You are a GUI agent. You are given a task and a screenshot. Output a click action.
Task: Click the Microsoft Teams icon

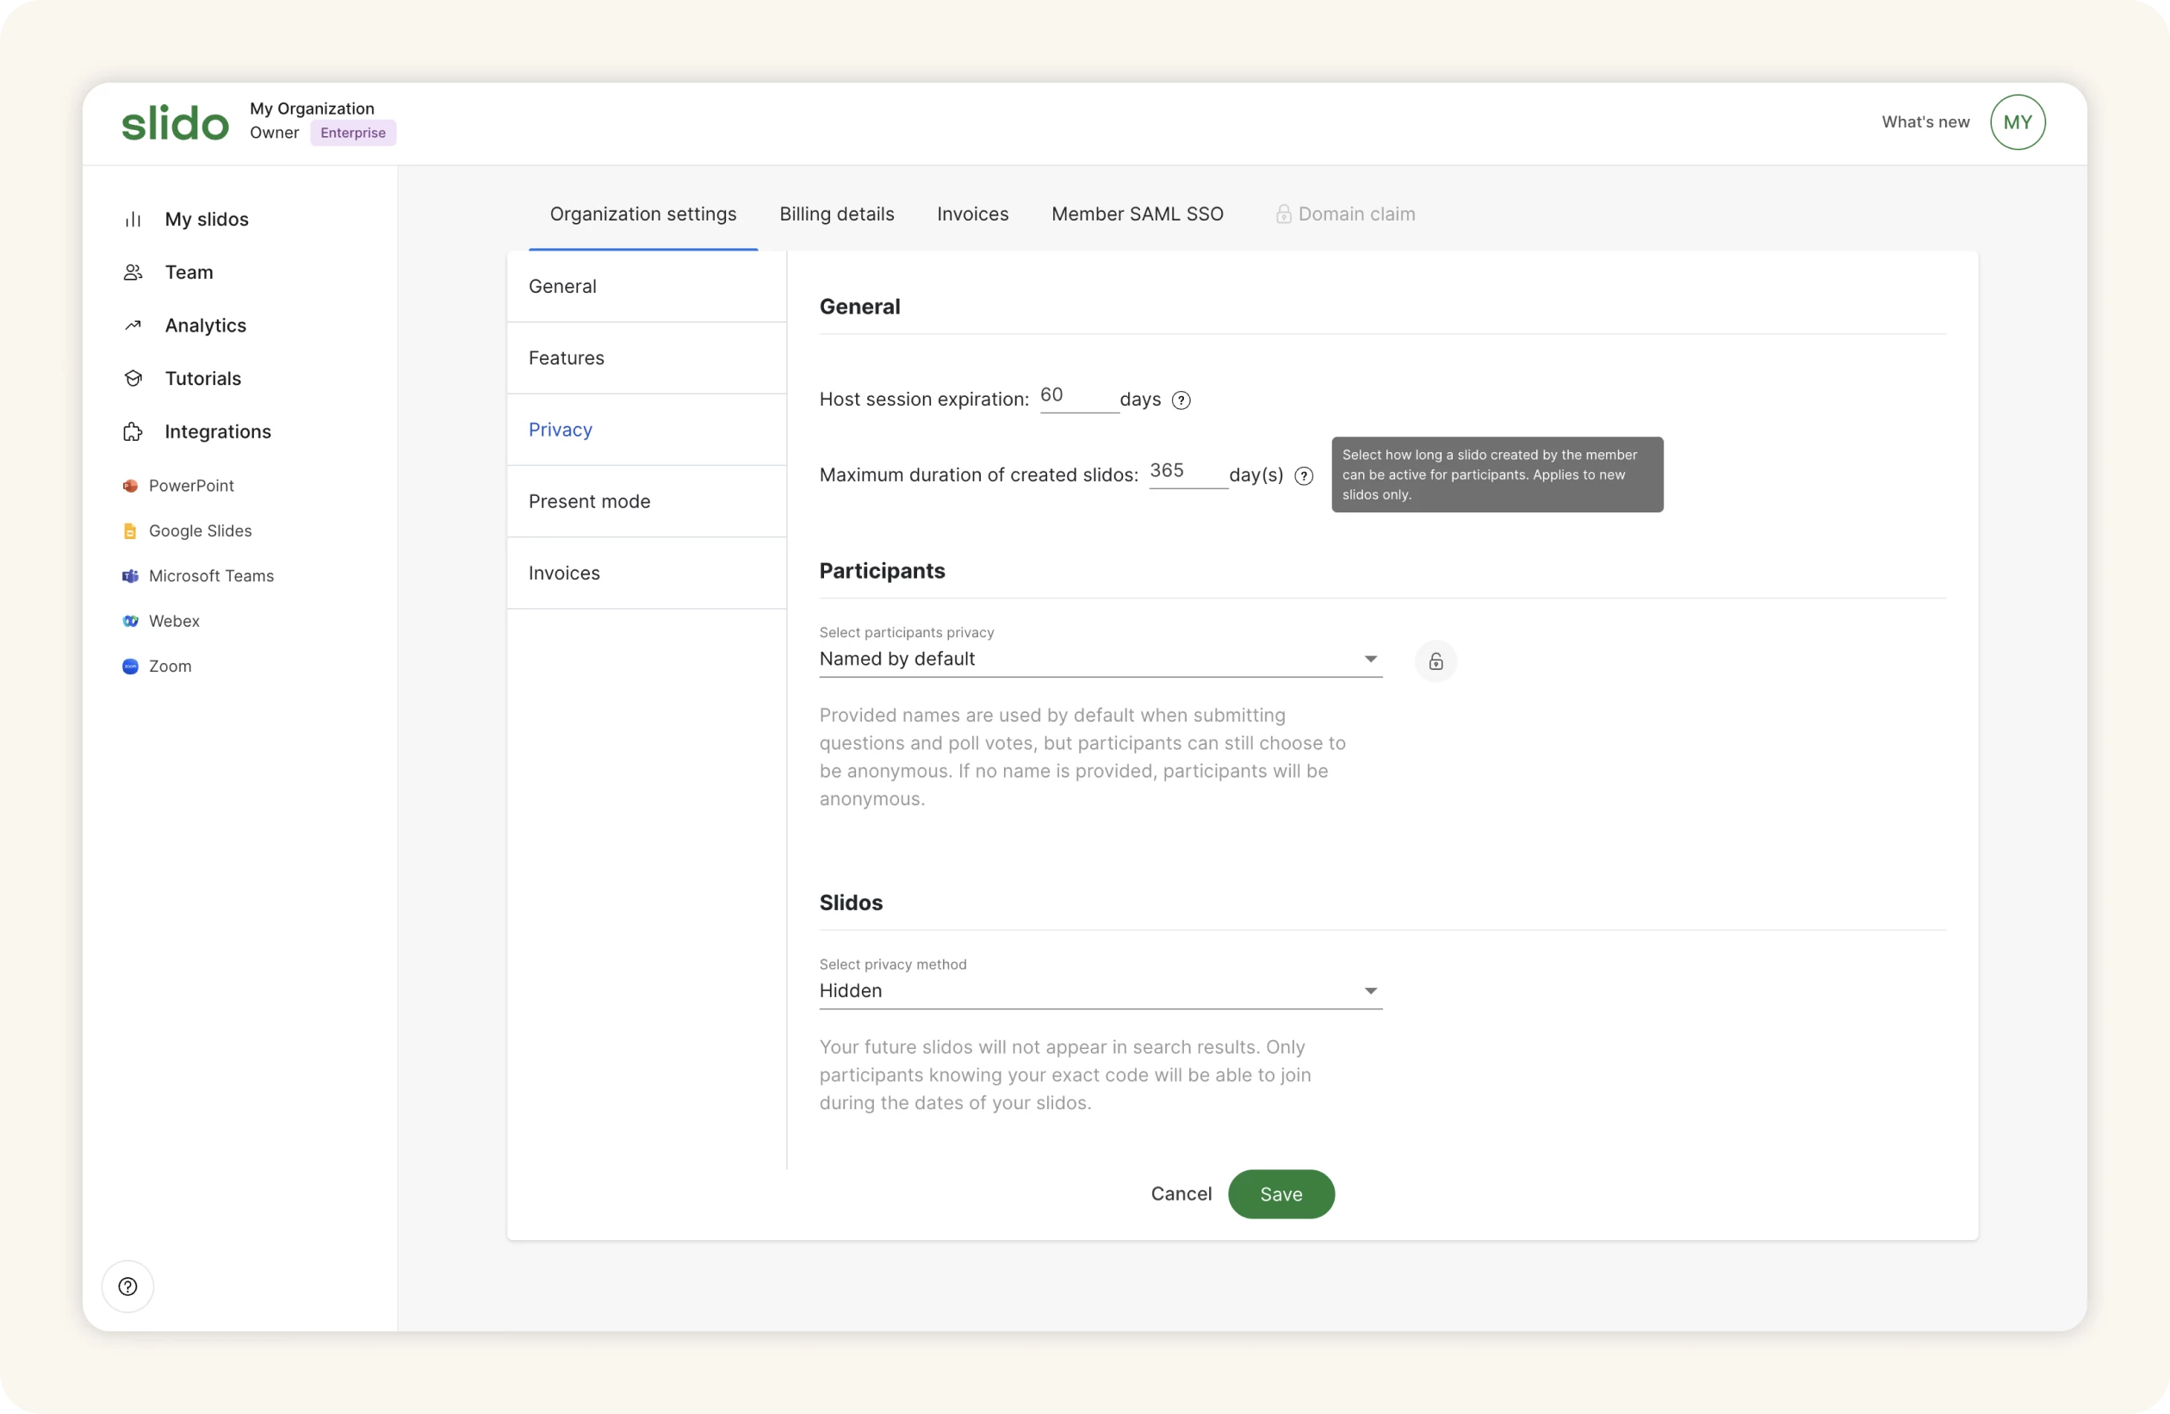coord(130,576)
